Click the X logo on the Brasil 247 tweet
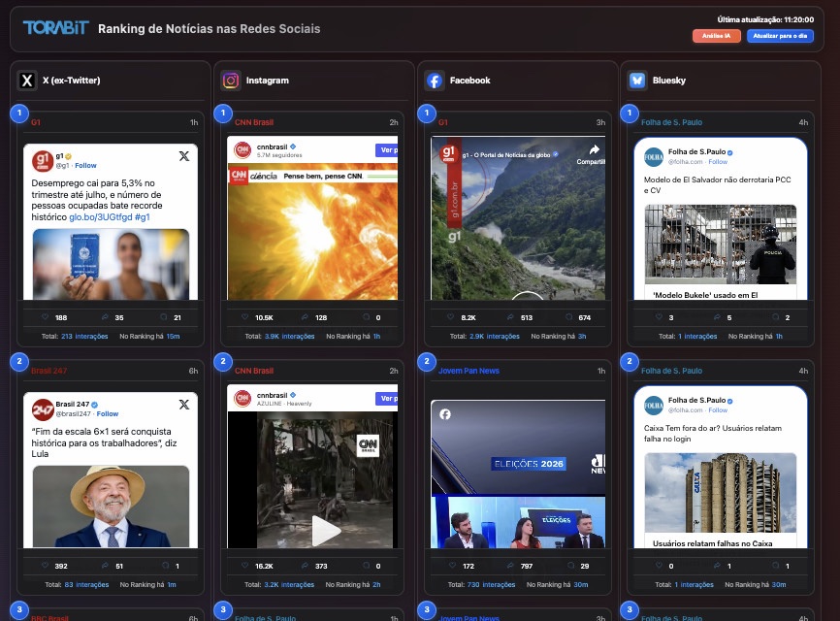The width and height of the screenshot is (840, 621). [183, 405]
